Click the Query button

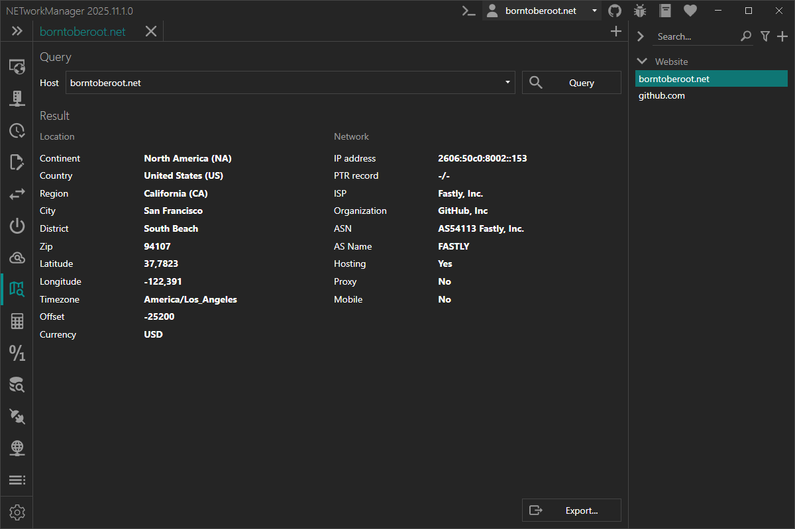point(571,83)
